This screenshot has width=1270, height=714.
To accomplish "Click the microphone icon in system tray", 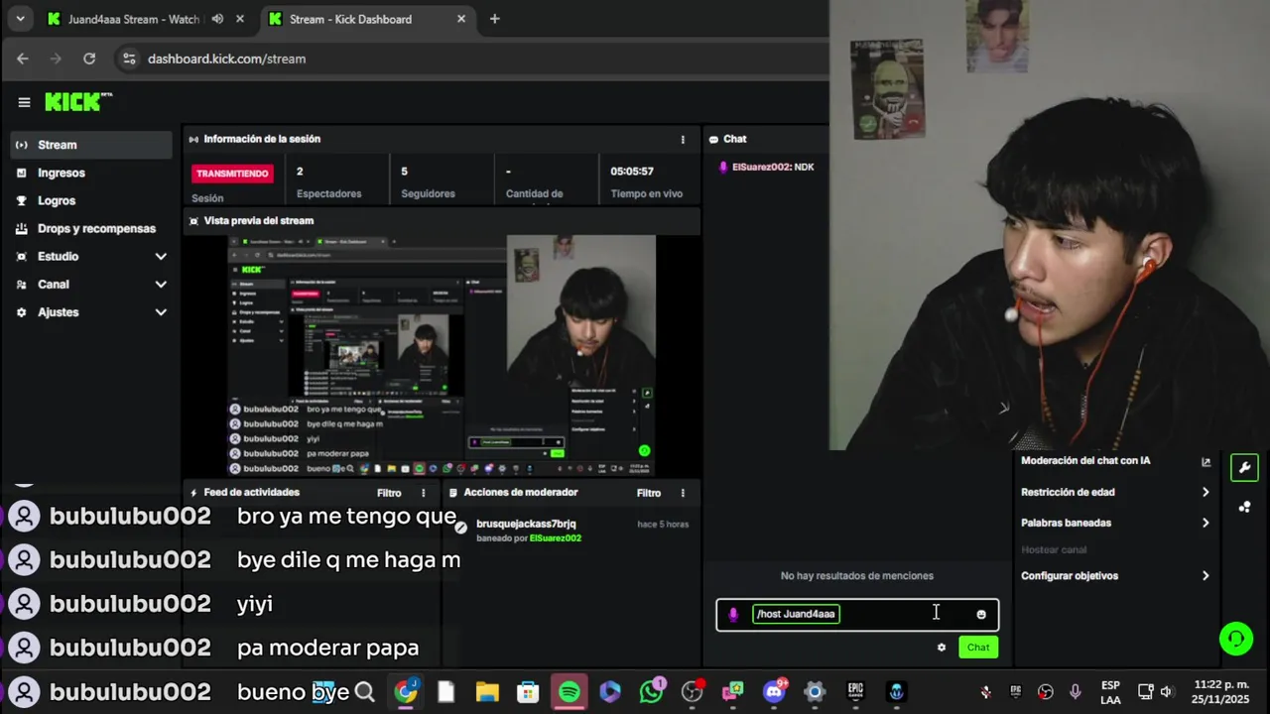I will pyautogui.click(x=1075, y=692).
